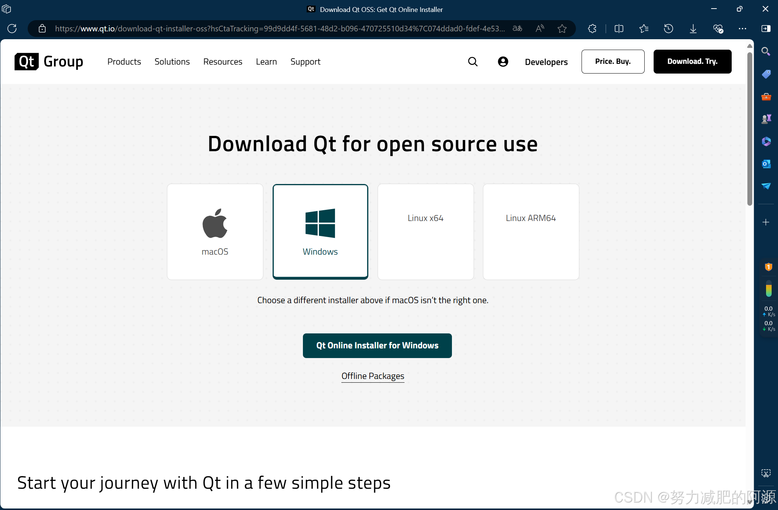Click the Price. Buy. button
This screenshot has height=510, width=778.
(x=613, y=62)
